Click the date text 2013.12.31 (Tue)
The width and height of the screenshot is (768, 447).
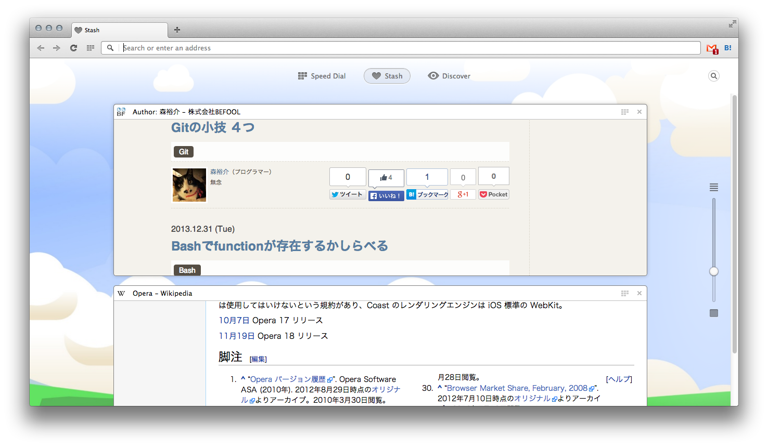click(203, 229)
